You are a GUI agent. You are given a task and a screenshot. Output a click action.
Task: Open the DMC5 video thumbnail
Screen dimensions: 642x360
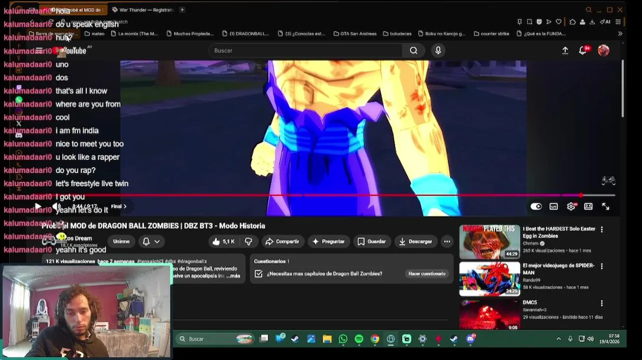pyautogui.click(x=489, y=314)
